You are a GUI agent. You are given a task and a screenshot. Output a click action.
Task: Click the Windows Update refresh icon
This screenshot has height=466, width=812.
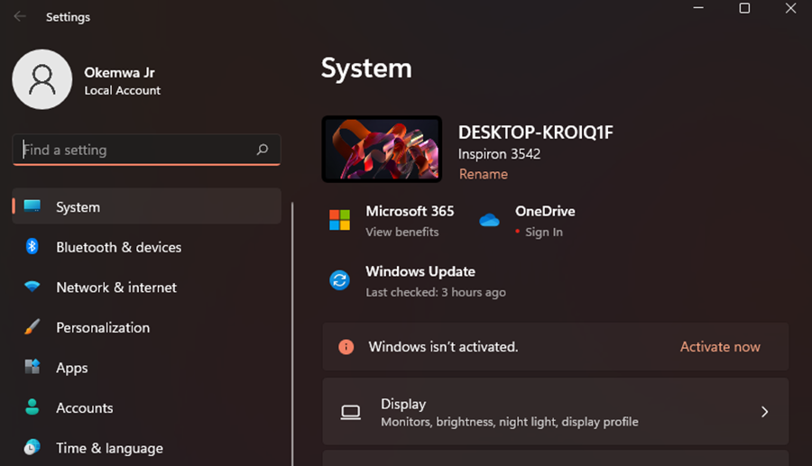pos(339,280)
